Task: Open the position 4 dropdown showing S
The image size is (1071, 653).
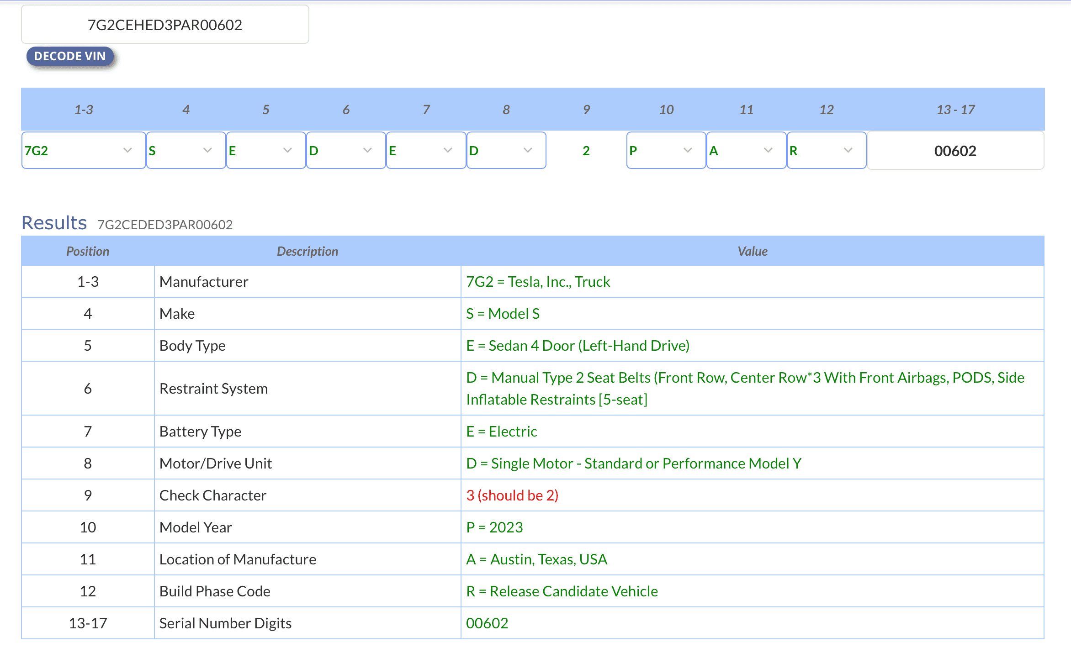Action: [186, 150]
